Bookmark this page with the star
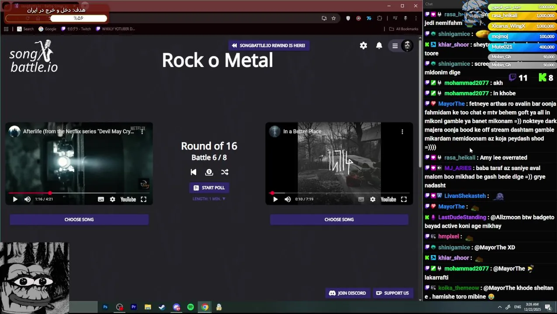This screenshot has height=314, width=557. 334,18
